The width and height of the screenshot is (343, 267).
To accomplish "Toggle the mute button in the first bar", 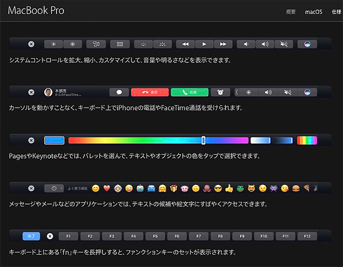I will pyautogui.click(x=284, y=44).
